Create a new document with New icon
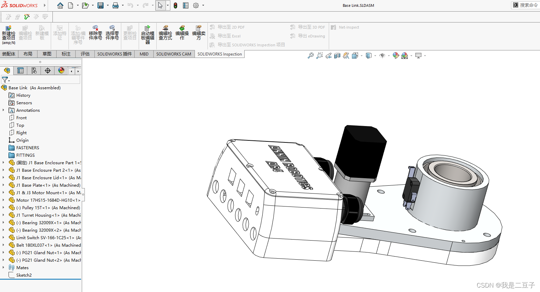This screenshot has height=292, width=540. click(x=71, y=5)
